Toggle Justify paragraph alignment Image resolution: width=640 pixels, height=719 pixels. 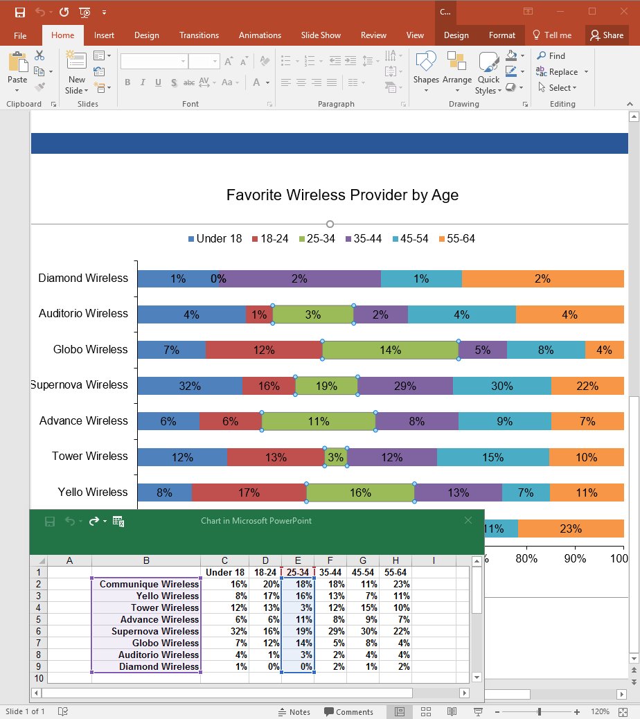[x=332, y=82]
